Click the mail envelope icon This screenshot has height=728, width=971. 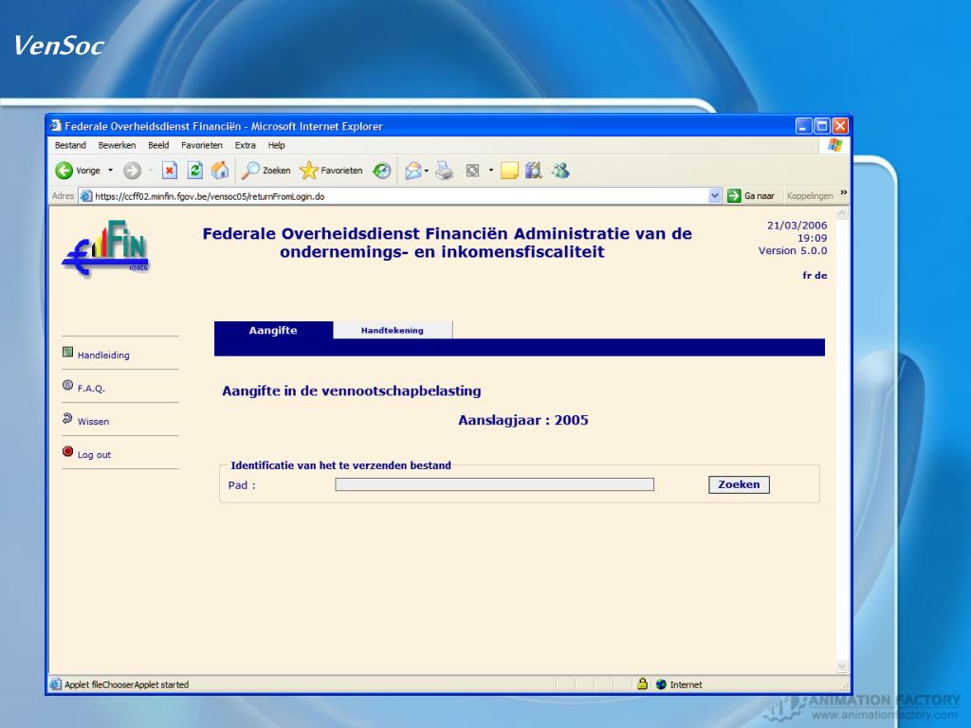[413, 171]
